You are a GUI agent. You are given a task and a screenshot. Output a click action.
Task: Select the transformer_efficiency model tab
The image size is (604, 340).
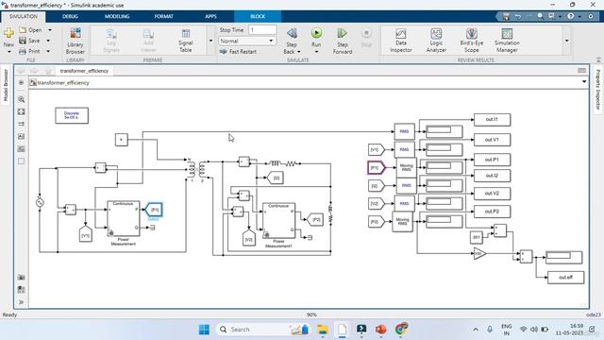pyautogui.click(x=84, y=71)
